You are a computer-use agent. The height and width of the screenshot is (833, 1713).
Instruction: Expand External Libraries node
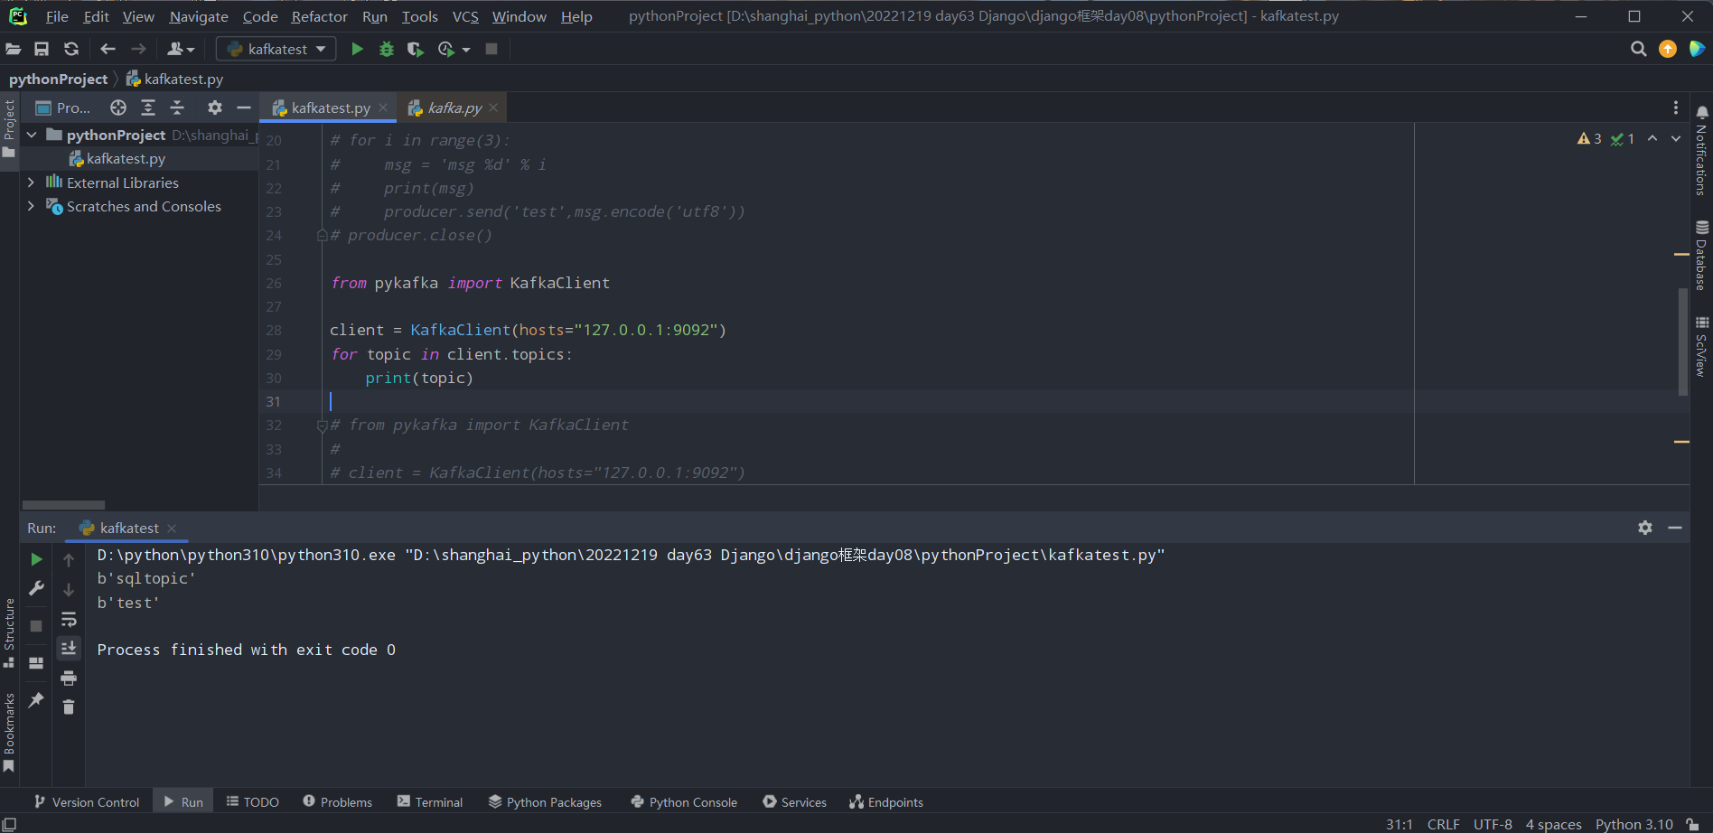click(32, 183)
